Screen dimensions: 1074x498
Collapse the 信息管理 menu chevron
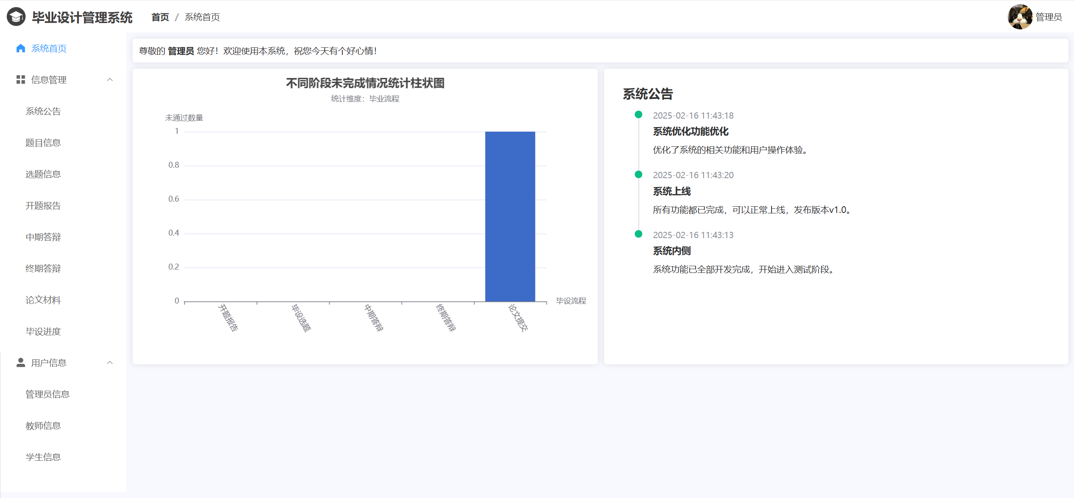click(x=110, y=80)
